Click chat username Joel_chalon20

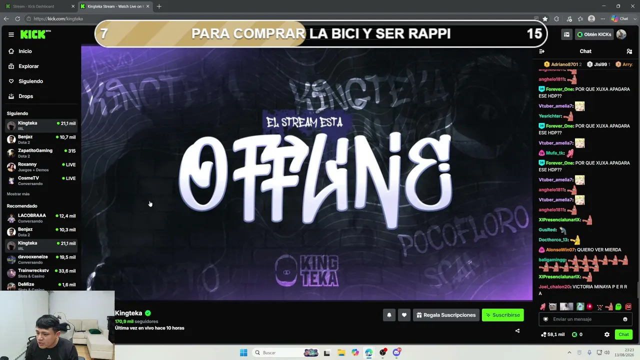[554, 287]
